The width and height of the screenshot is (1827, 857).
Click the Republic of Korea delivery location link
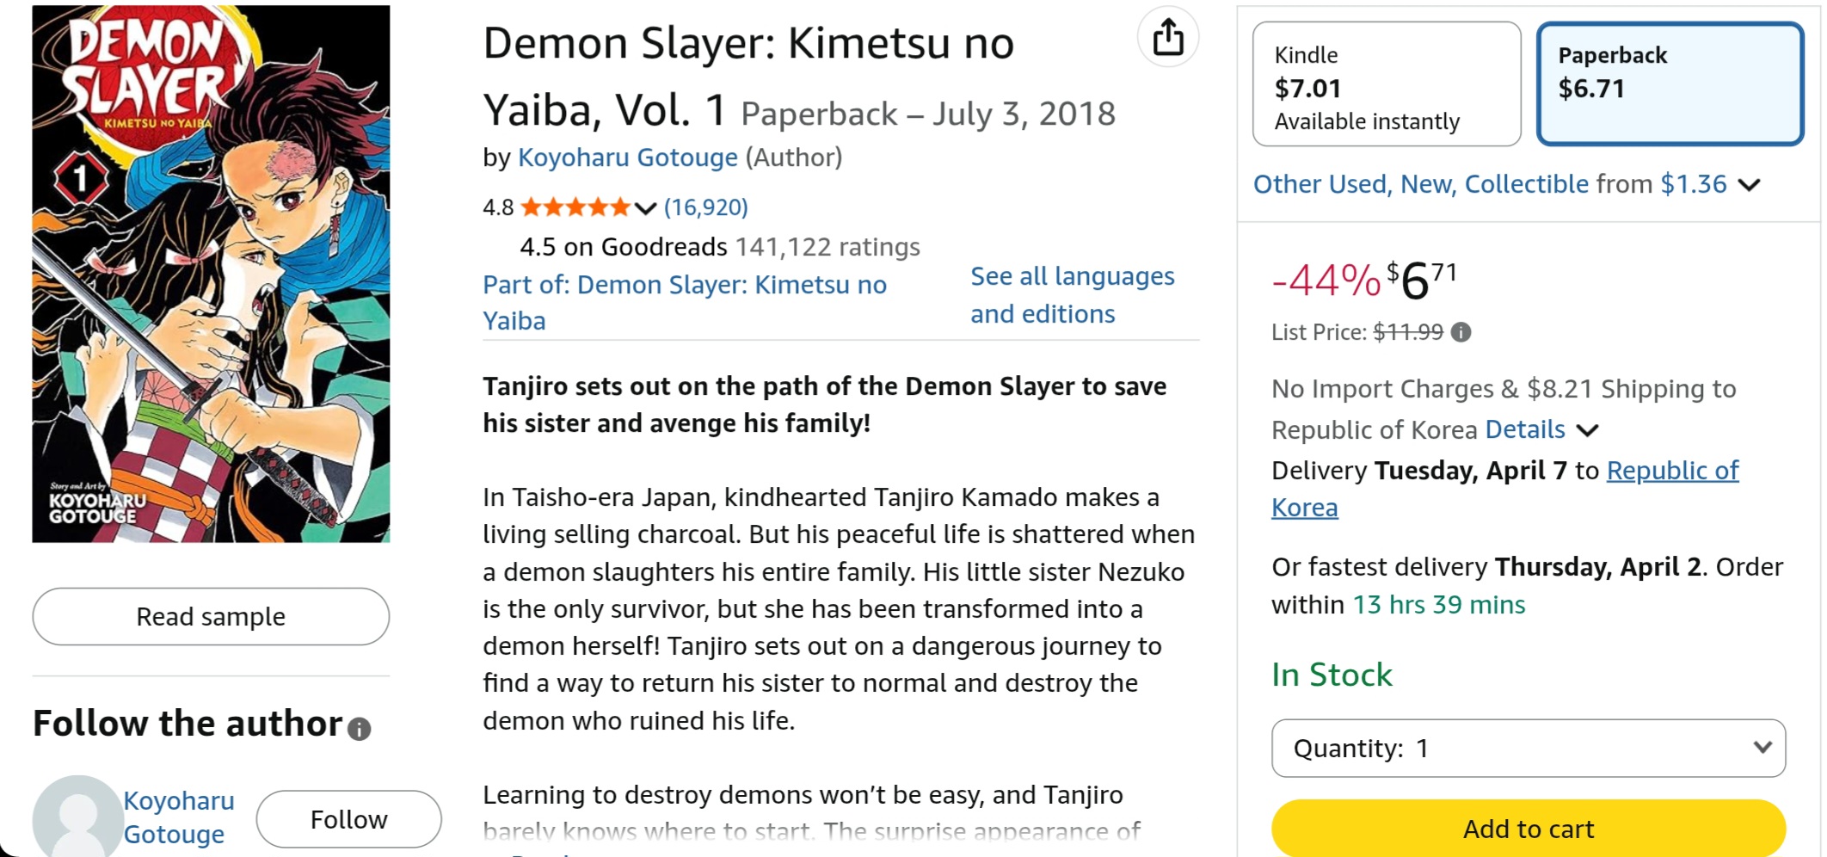click(x=1671, y=471)
